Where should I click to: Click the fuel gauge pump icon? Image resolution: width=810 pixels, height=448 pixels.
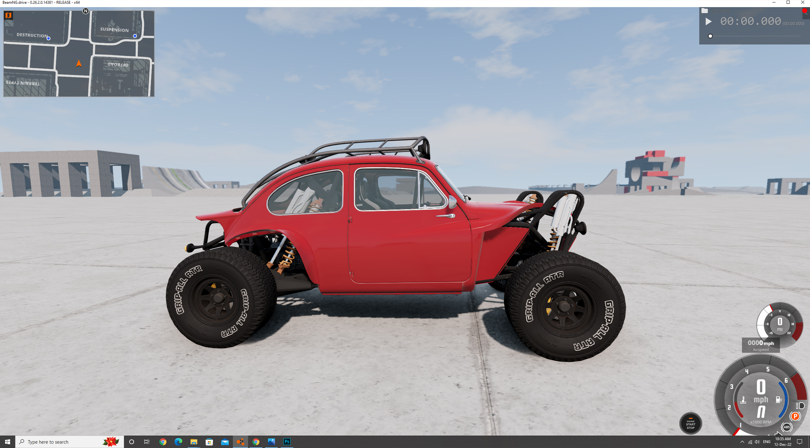click(779, 400)
